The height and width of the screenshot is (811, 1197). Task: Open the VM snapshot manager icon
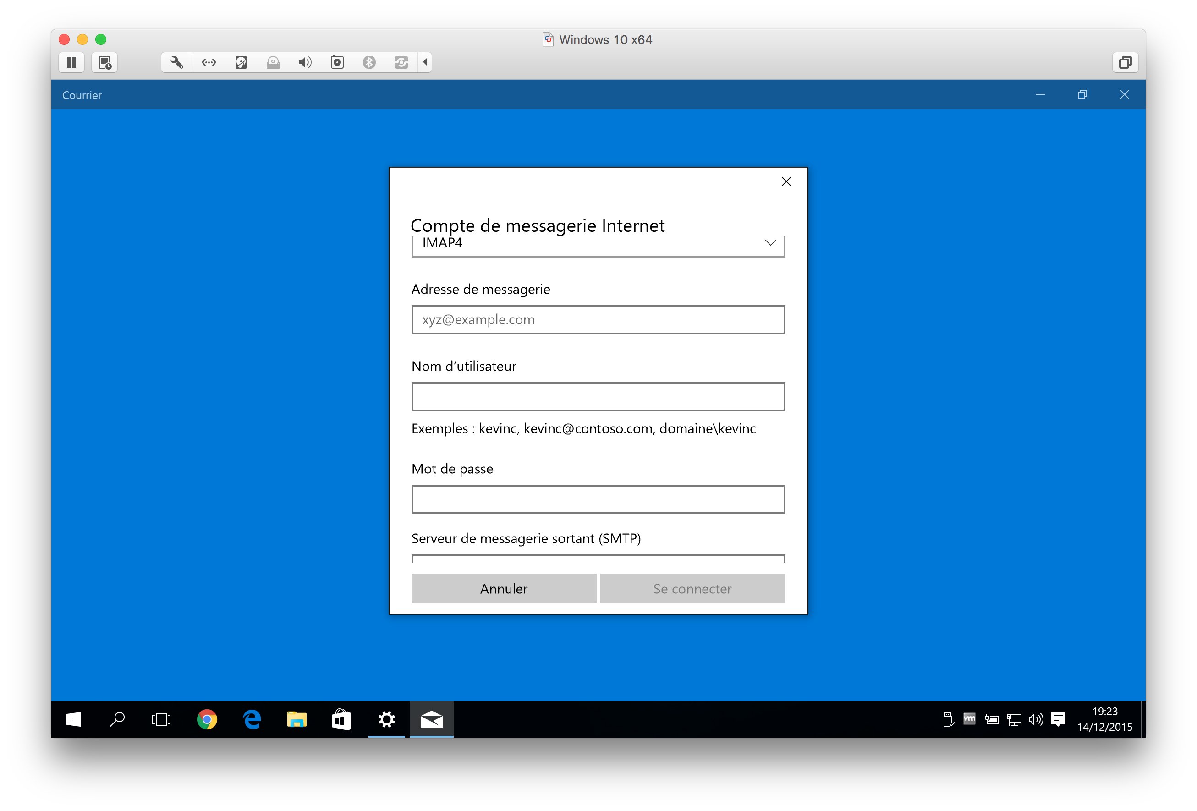(x=104, y=62)
